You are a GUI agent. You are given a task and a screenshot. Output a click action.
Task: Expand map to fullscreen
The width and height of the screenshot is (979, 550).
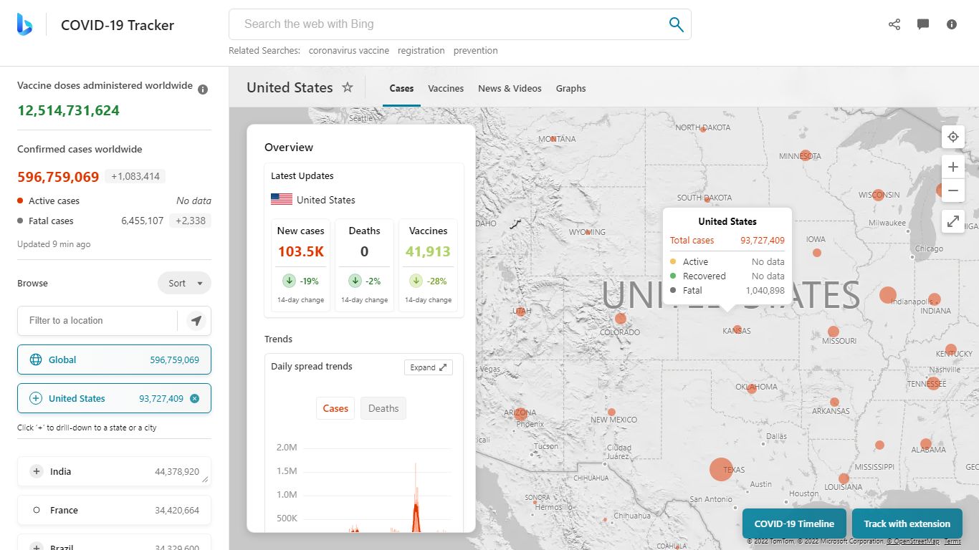click(x=952, y=221)
